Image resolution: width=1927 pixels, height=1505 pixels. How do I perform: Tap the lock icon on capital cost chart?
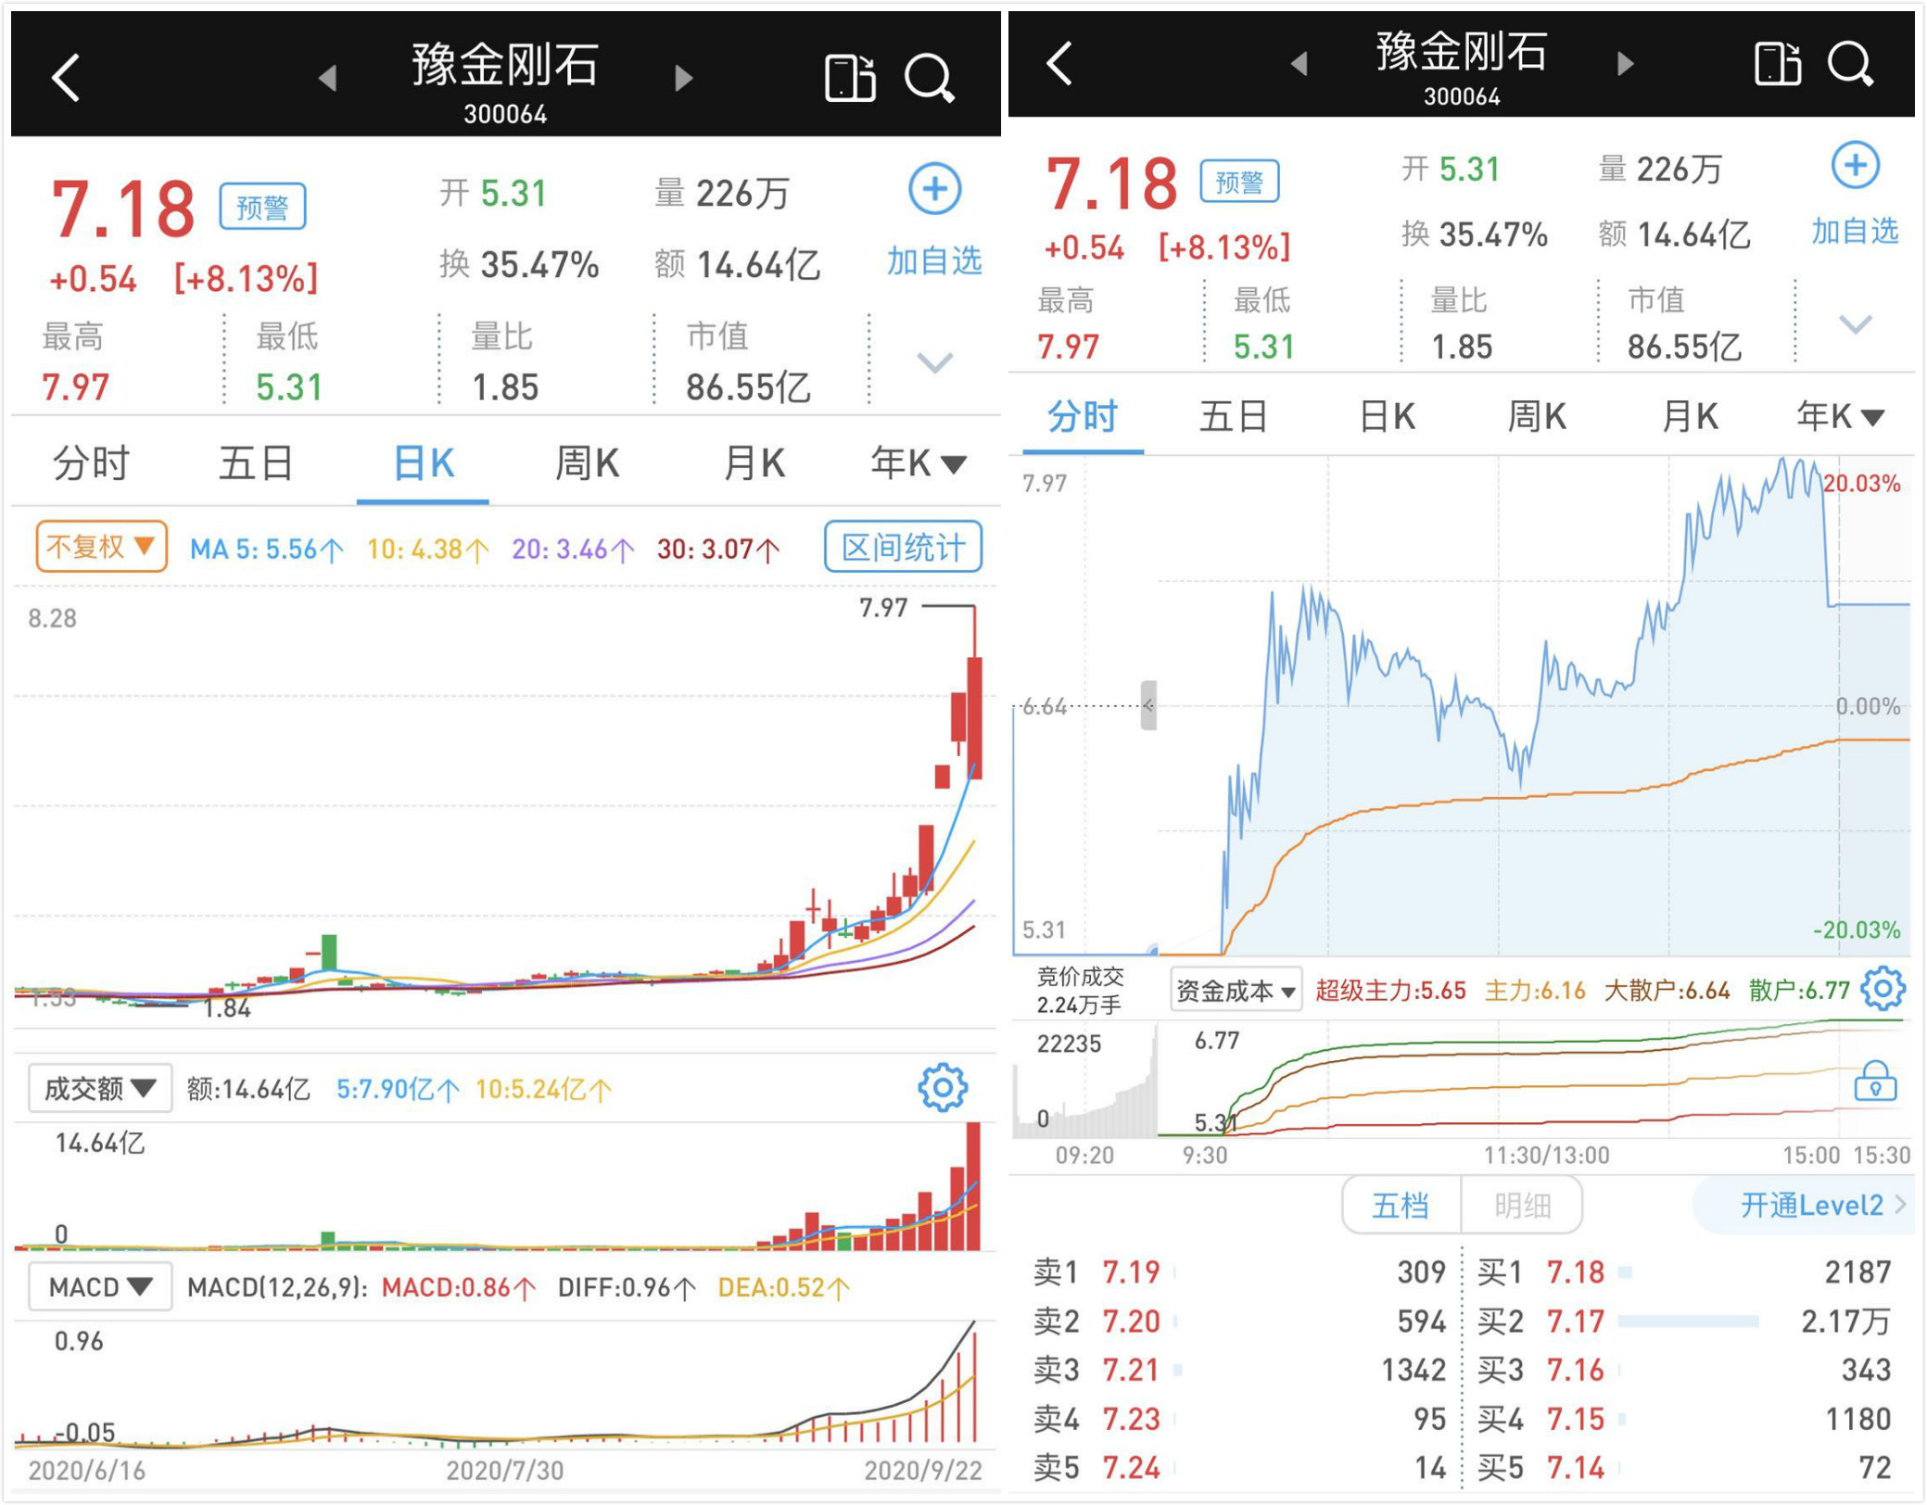point(1875,1081)
